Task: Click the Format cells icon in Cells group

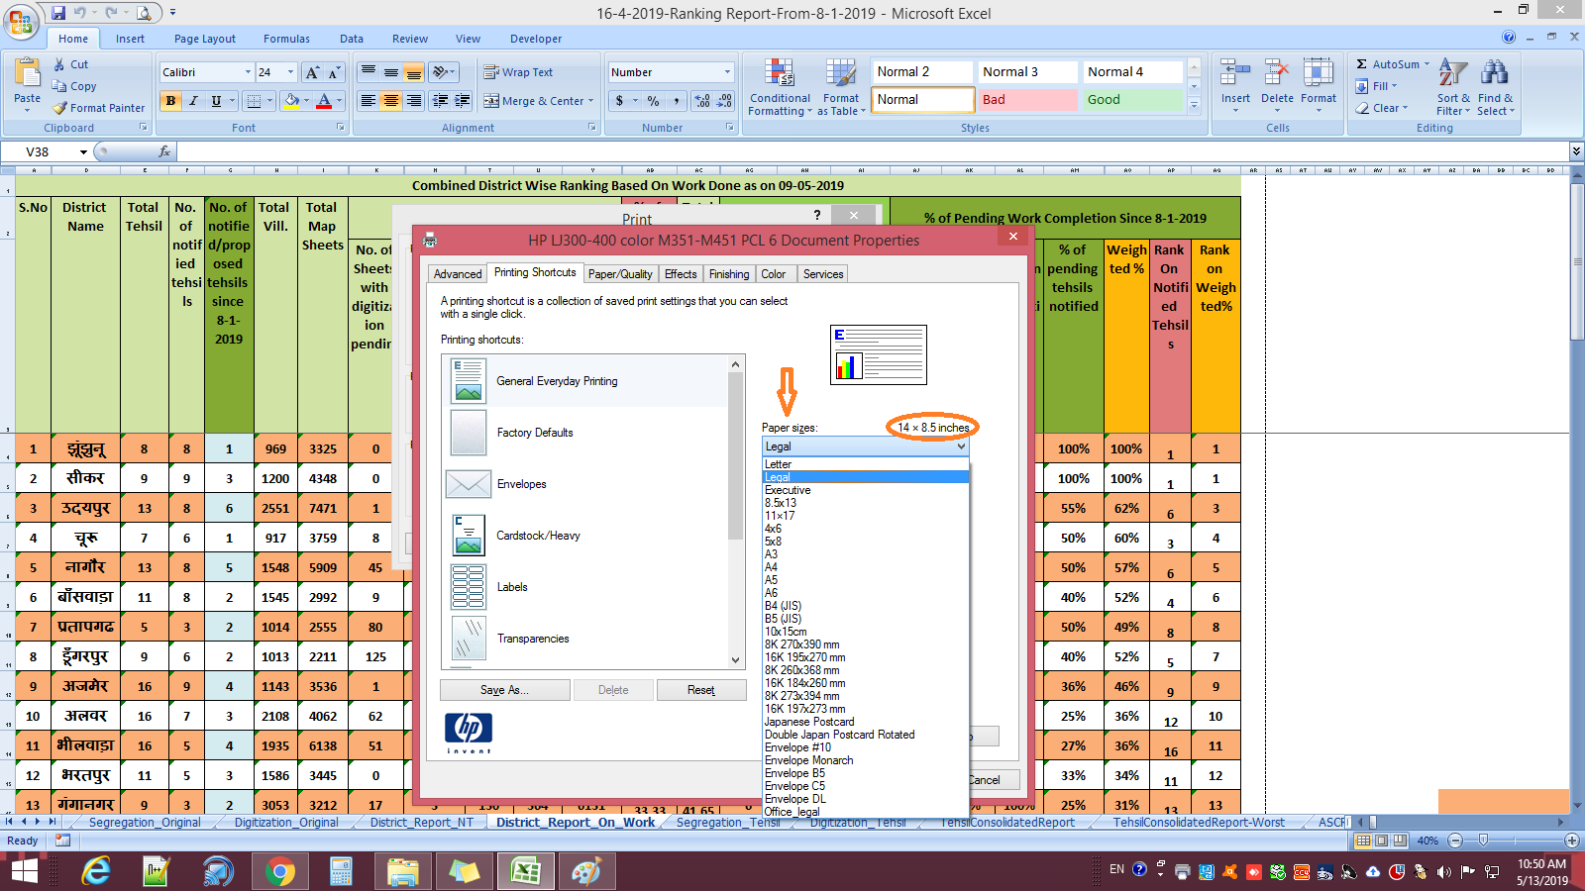Action: coord(1319,73)
